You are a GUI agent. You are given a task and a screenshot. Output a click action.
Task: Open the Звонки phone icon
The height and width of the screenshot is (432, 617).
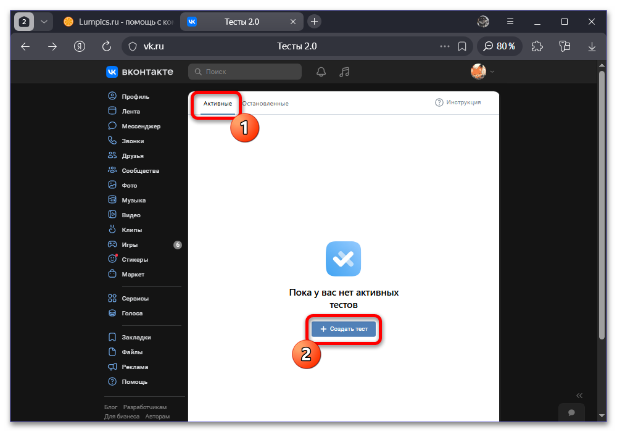coord(112,141)
